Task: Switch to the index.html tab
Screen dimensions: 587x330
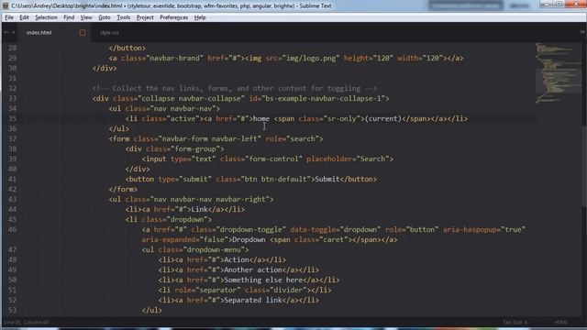Action: (39, 33)
